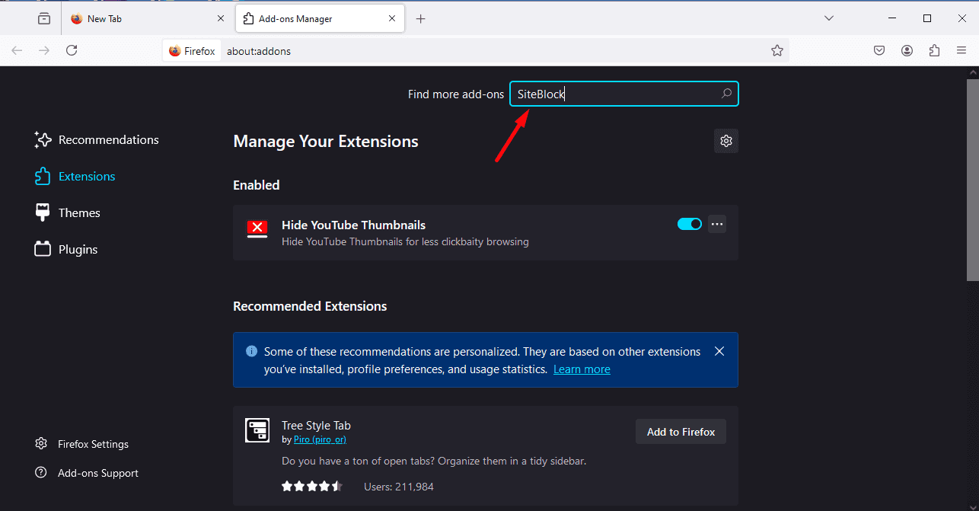Go forward one page
The image size is (979, 511).
click(x=44, y=50)
